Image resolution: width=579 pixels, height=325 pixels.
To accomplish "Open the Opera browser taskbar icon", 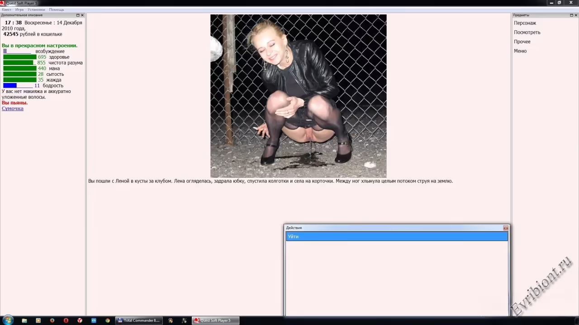I will click(66, 320).
